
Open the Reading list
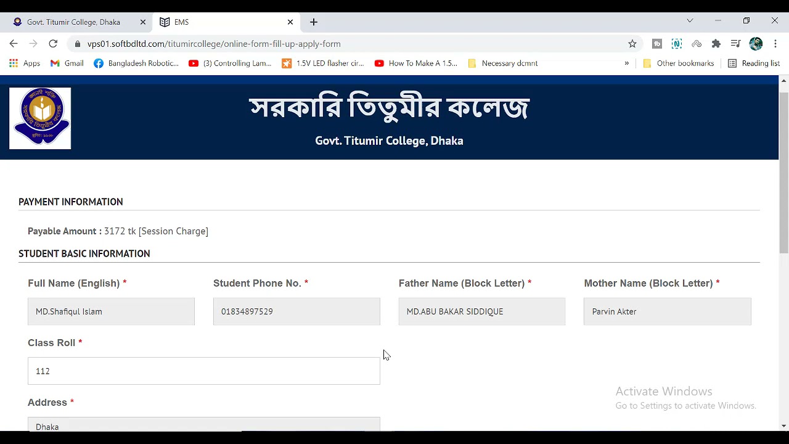(754, 63)
